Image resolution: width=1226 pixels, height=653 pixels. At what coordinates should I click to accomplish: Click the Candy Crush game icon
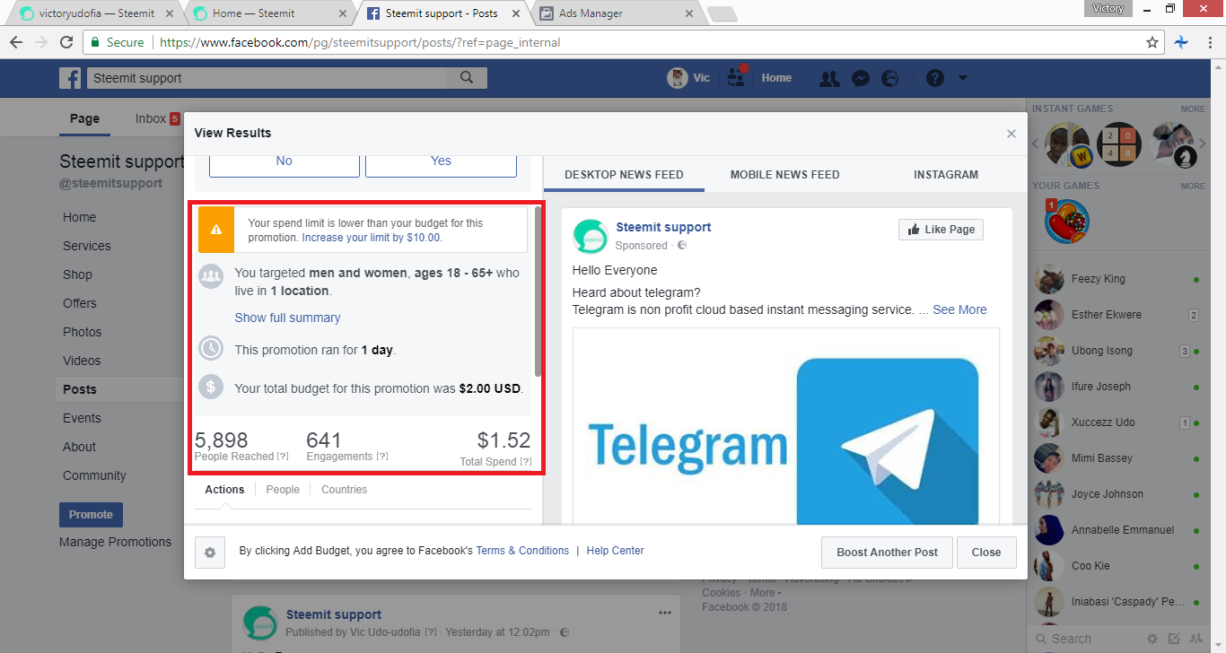[x=1068, y=221]
